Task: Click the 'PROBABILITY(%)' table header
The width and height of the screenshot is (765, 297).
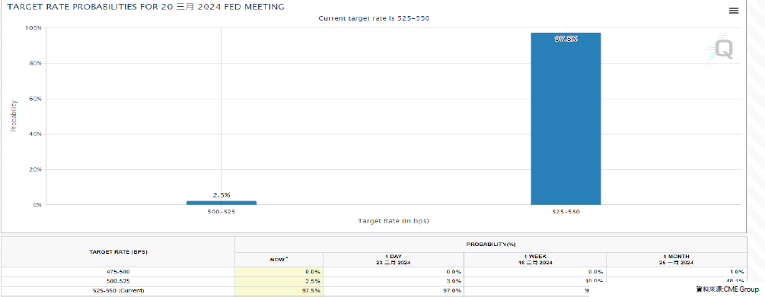Action: point(490,245)
